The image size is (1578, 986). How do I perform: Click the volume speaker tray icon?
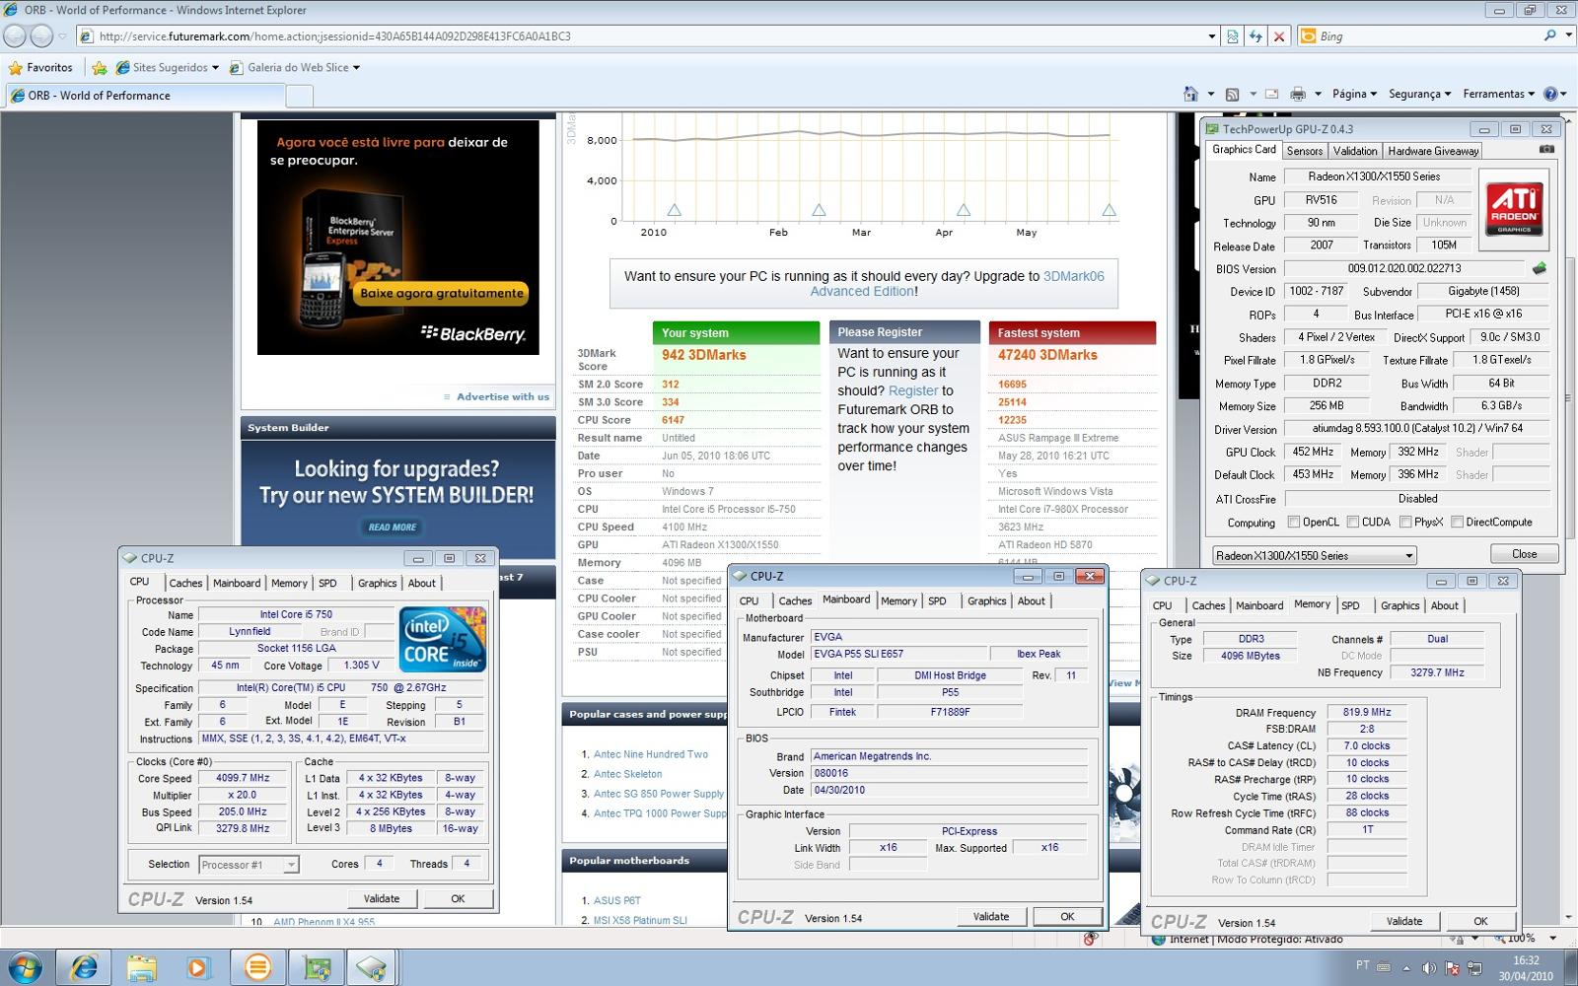click(x=1429, y=968)
